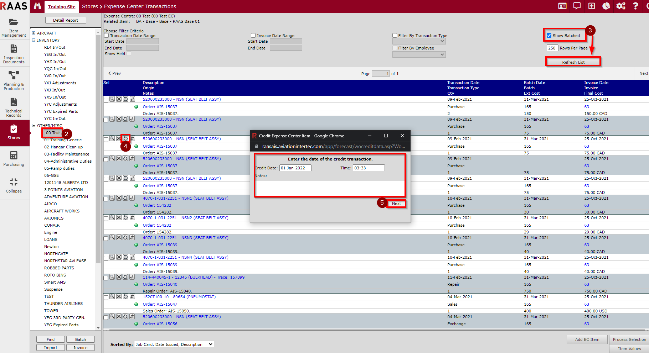
Task: Open the help question mark icon
Action: [635, 6]
